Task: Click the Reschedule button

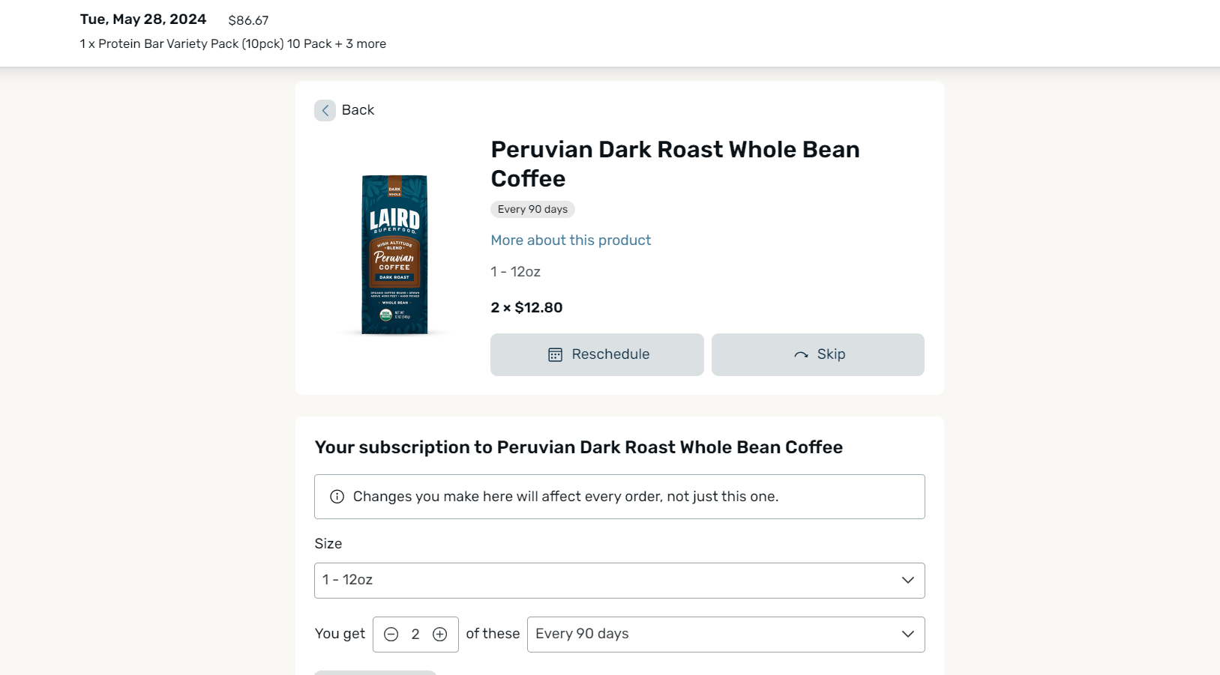Action: coord(597,354)
